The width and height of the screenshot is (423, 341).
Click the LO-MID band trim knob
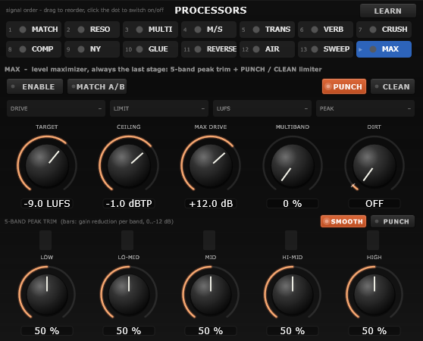tap(129, 294)
